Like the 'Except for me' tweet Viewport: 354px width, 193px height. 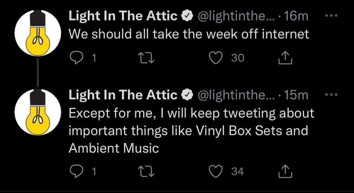click(216, 172)
